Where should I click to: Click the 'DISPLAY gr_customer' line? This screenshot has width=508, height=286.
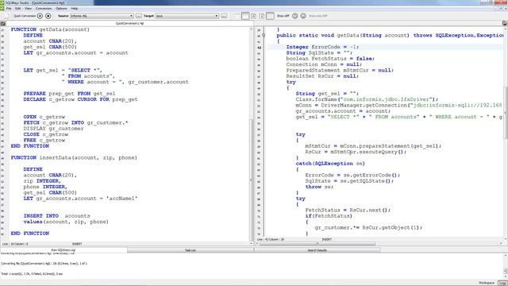53,129
